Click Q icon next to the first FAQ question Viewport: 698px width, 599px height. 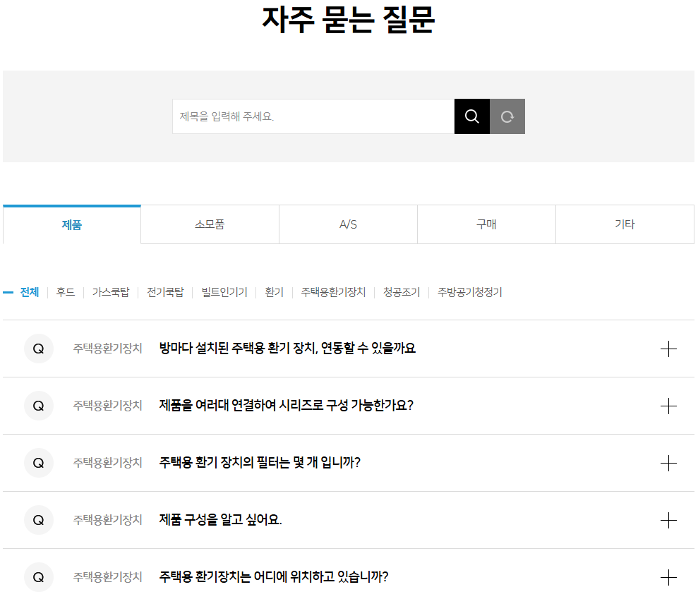click(x=39, y=348)
